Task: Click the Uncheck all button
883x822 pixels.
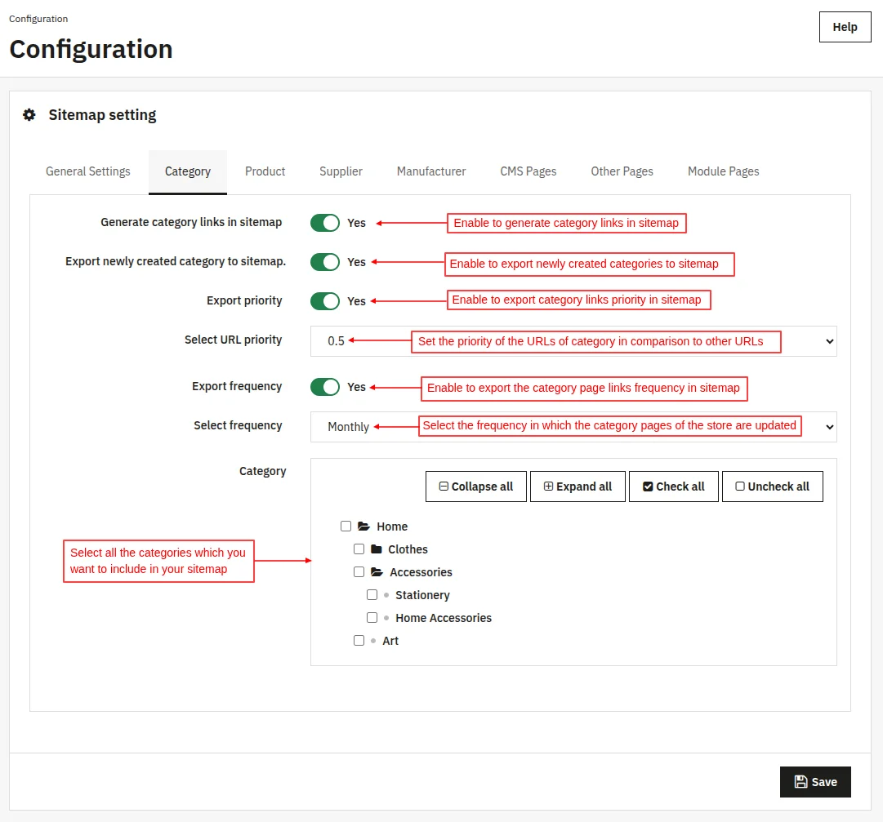Action: (773, 487)
